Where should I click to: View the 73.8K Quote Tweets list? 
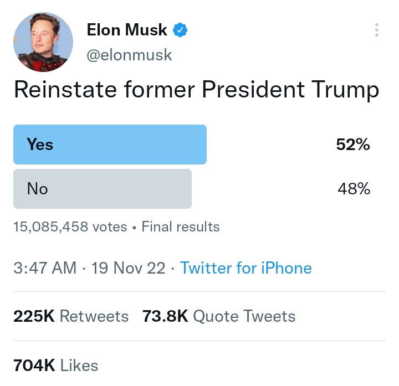pyautogui.click(x=219, y=316)
